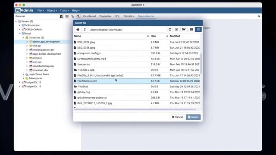Expand the DOProduction server node

[20, 25]
